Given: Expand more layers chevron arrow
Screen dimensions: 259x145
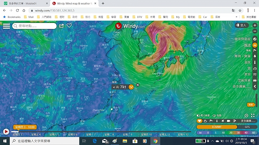Looking at the screenshot, I should coord(255,87).
